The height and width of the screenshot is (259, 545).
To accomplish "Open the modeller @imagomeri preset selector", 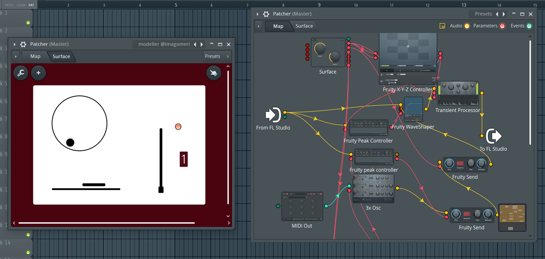I will point(164,44).
